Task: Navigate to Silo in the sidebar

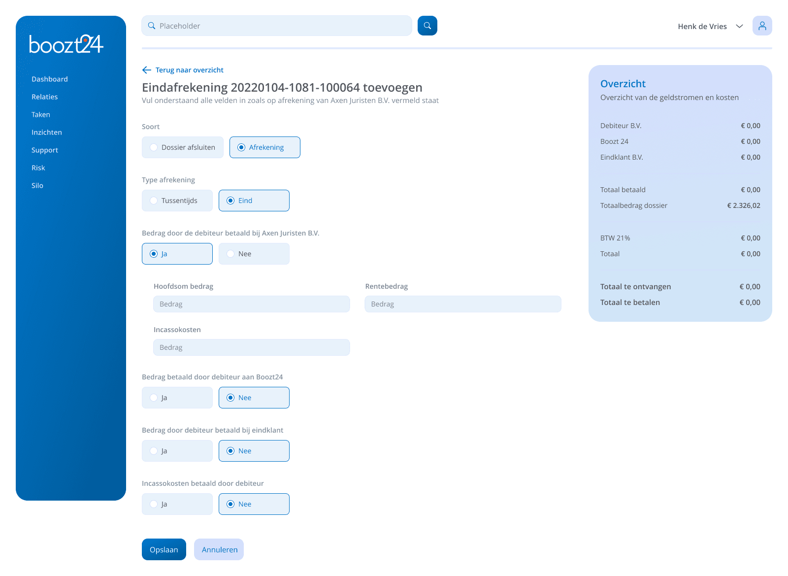Action: [37, 186]
